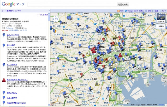The image size is (167, 107).
Task: Click the 送信 send link
Action: (x=157, y=11)
